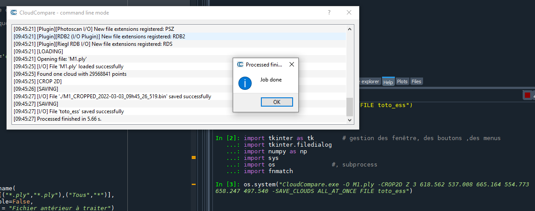Click OK in the Job done dialog
This screenshot has height=211, width=535.
[277, 102]
